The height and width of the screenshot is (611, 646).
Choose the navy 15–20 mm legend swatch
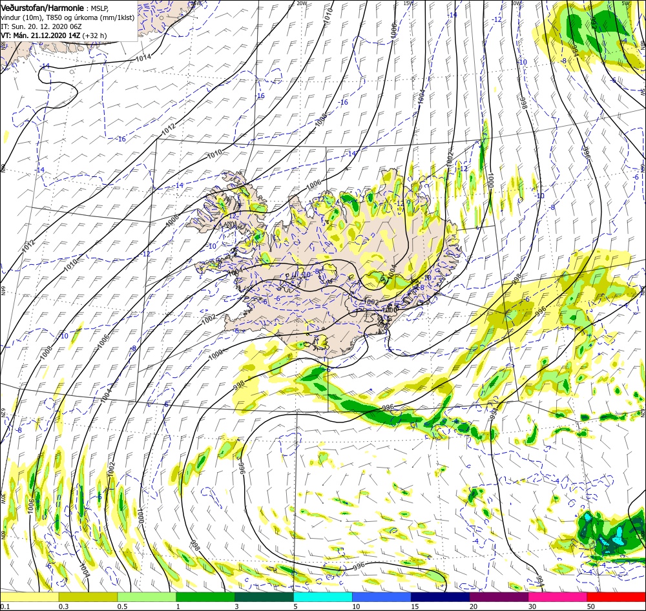pyautogui.click(x=441, y=597)
